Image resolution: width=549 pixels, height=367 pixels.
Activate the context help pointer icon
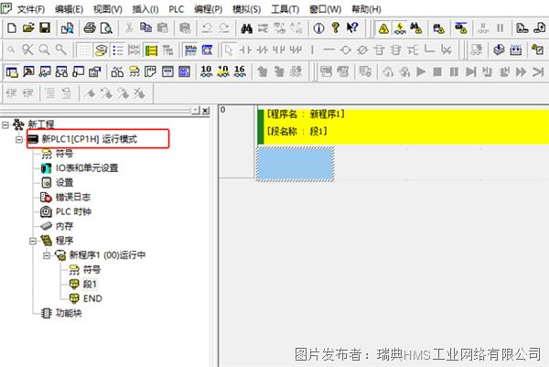point(352,28)
